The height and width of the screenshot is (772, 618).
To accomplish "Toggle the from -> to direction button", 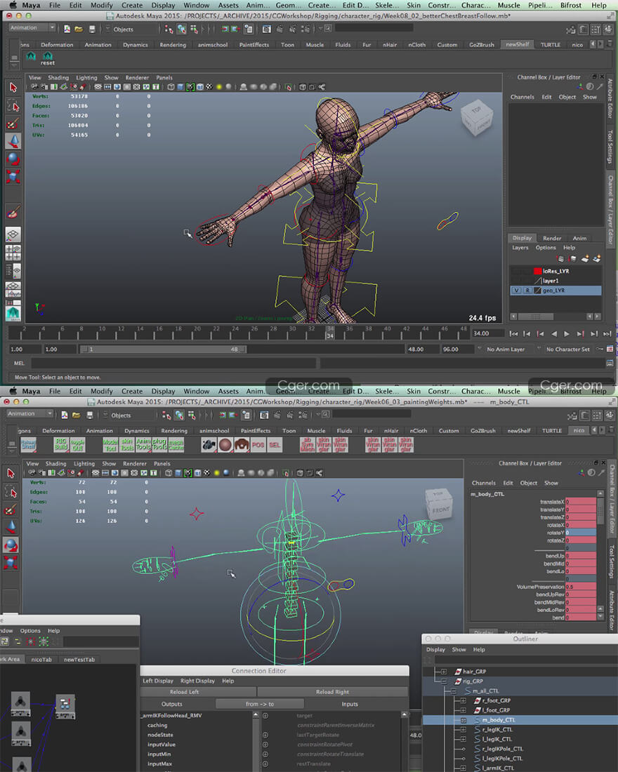I will click(x=260, y=704).
